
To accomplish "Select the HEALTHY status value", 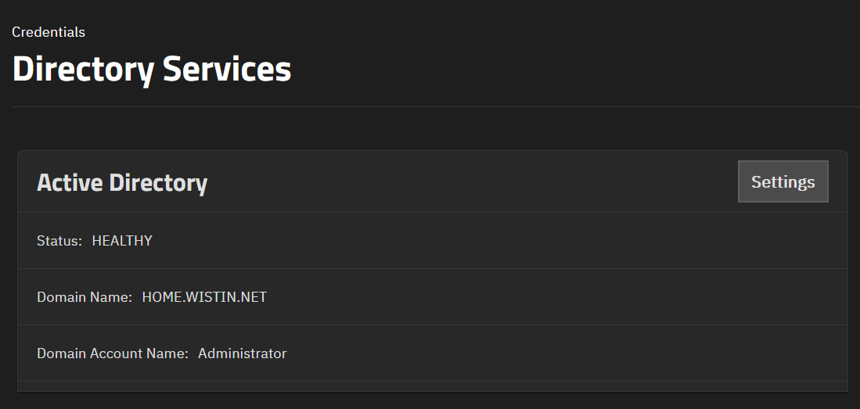I will (122, 241).
